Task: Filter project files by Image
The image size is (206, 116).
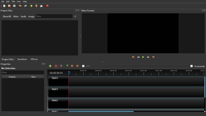Action: click(x=31, y=16)
